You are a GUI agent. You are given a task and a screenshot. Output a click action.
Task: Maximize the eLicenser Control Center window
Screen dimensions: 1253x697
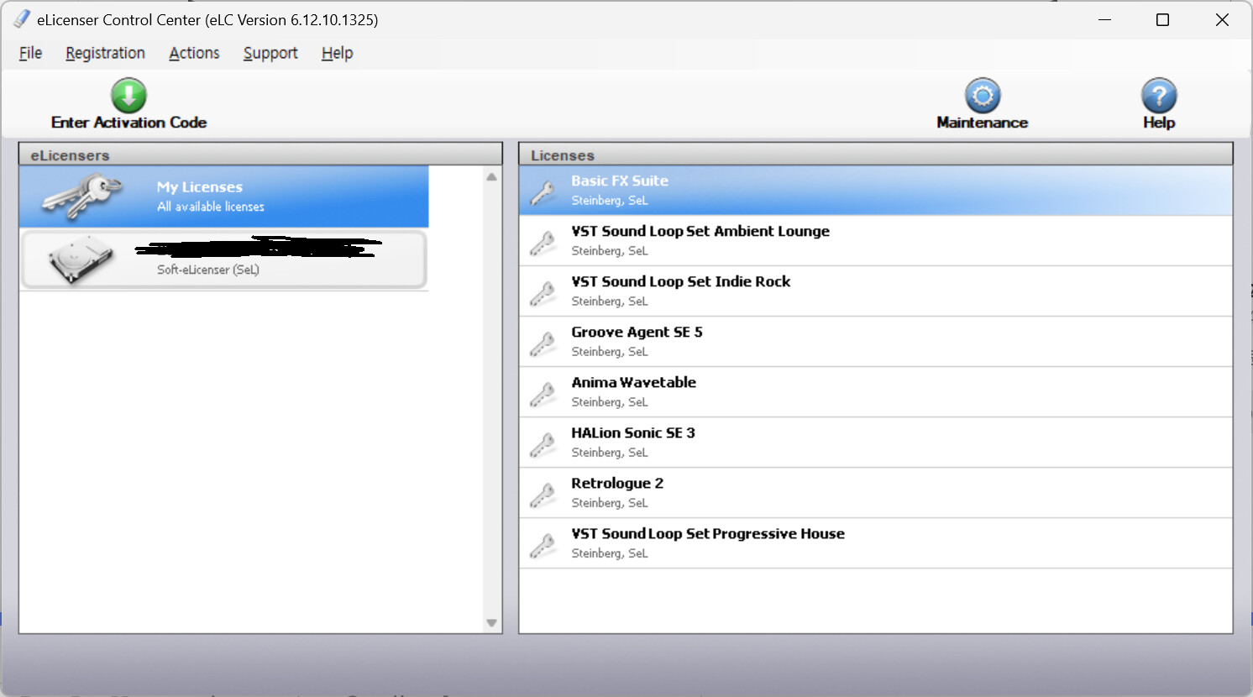point(1162,19)
